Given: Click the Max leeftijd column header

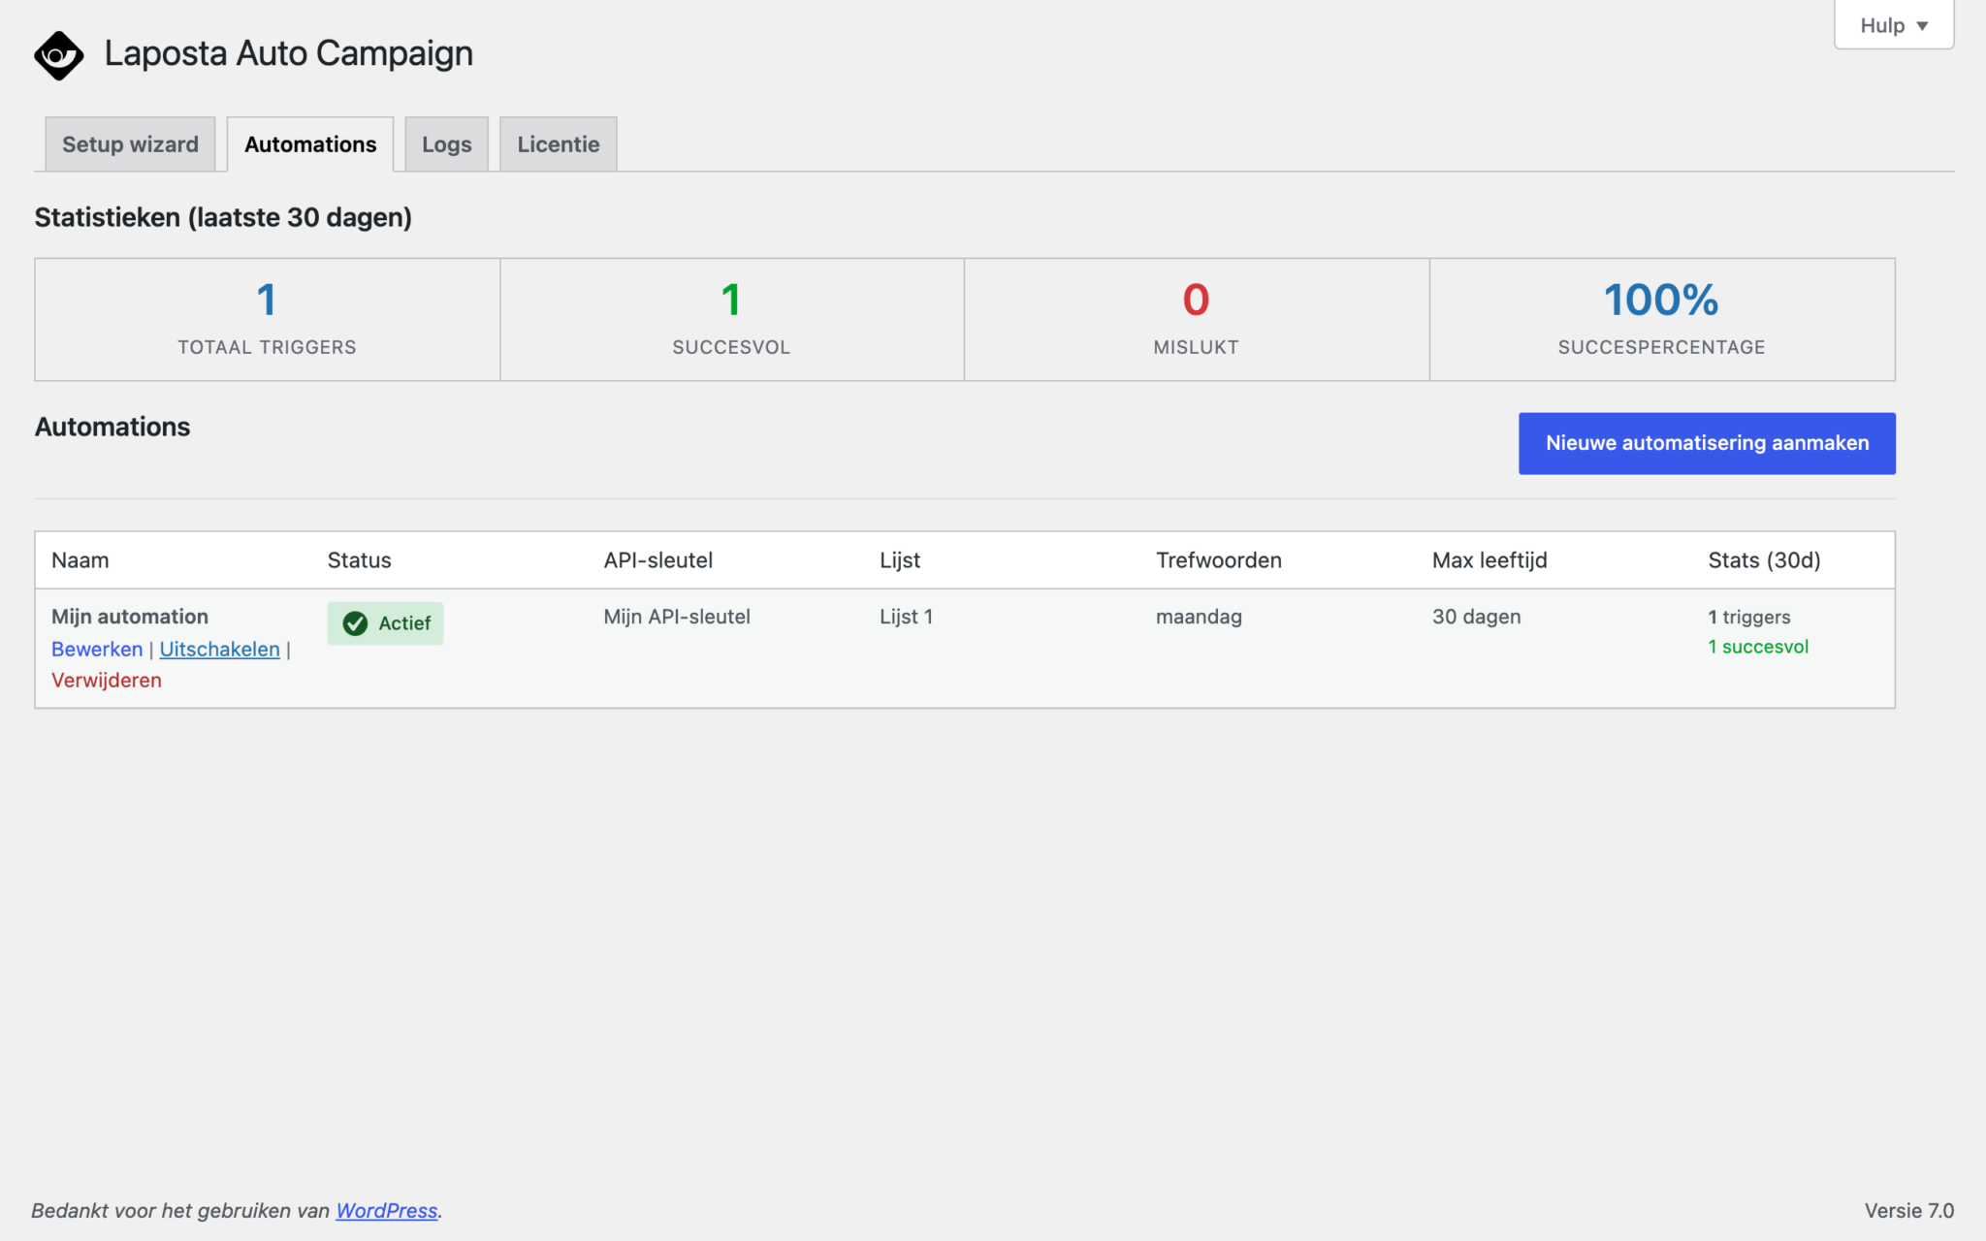Looking at the screenshot, I should (x=1489, y=560).
